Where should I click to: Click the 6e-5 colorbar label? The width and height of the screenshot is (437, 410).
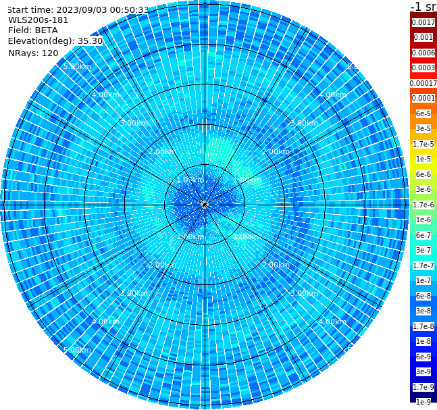pos(423,113)
